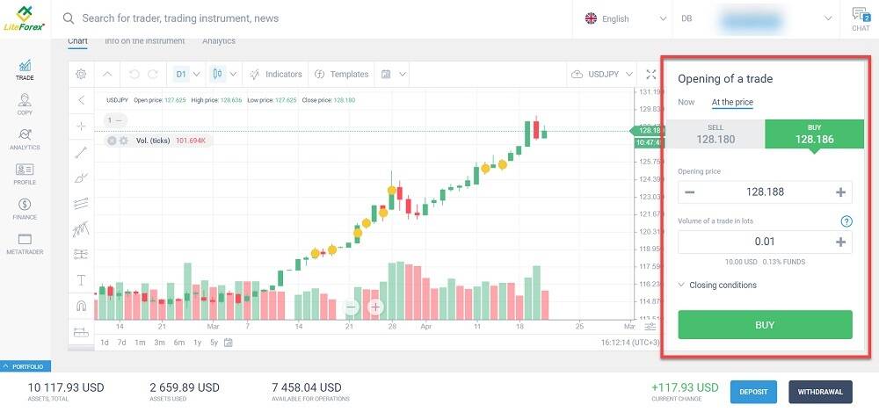Open the MetaTrader section

(x=25, y=244)
